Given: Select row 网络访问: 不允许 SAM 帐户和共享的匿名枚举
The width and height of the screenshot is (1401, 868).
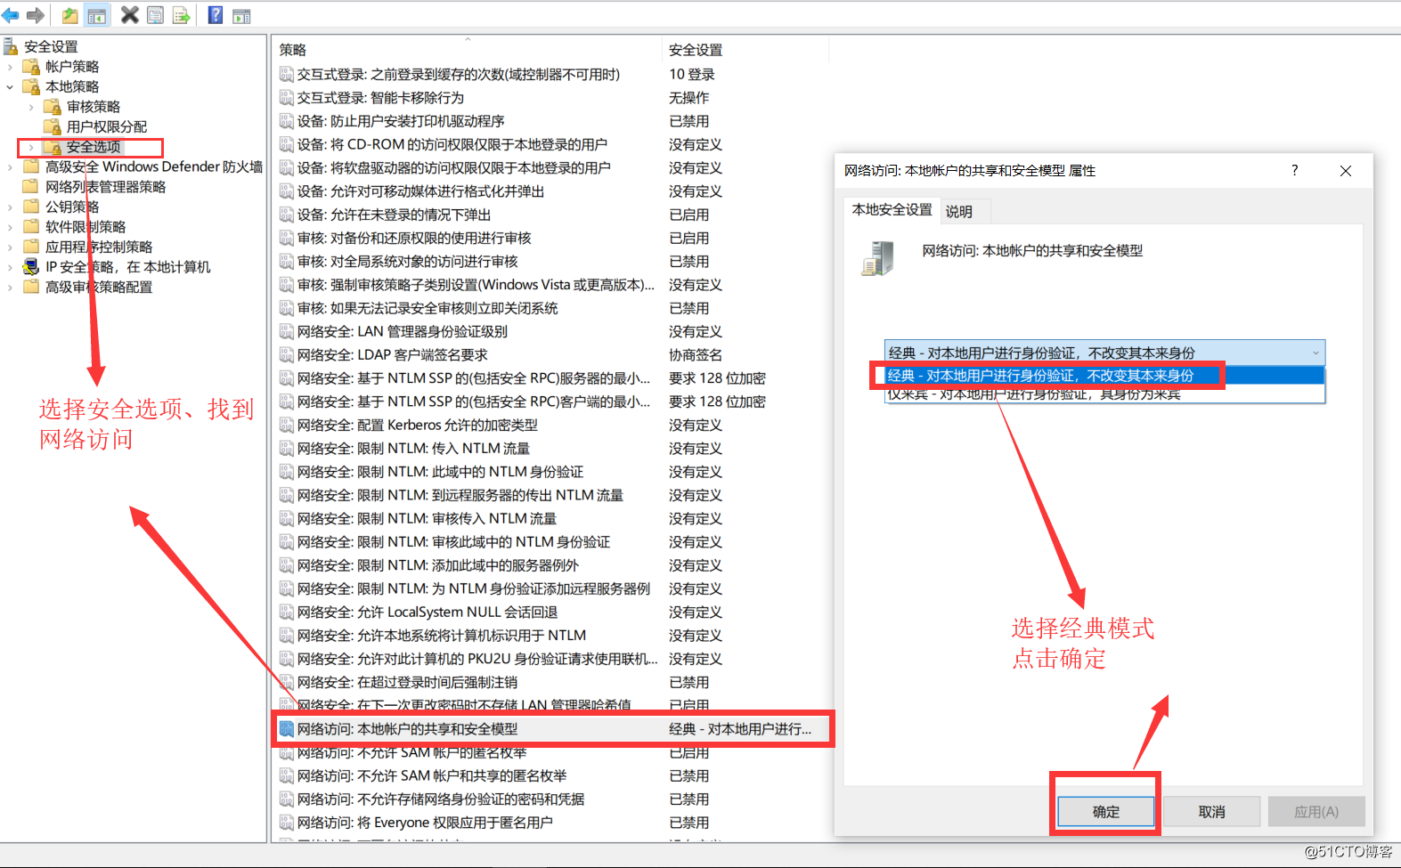Looking at the screenshot, I should point(550,775).
